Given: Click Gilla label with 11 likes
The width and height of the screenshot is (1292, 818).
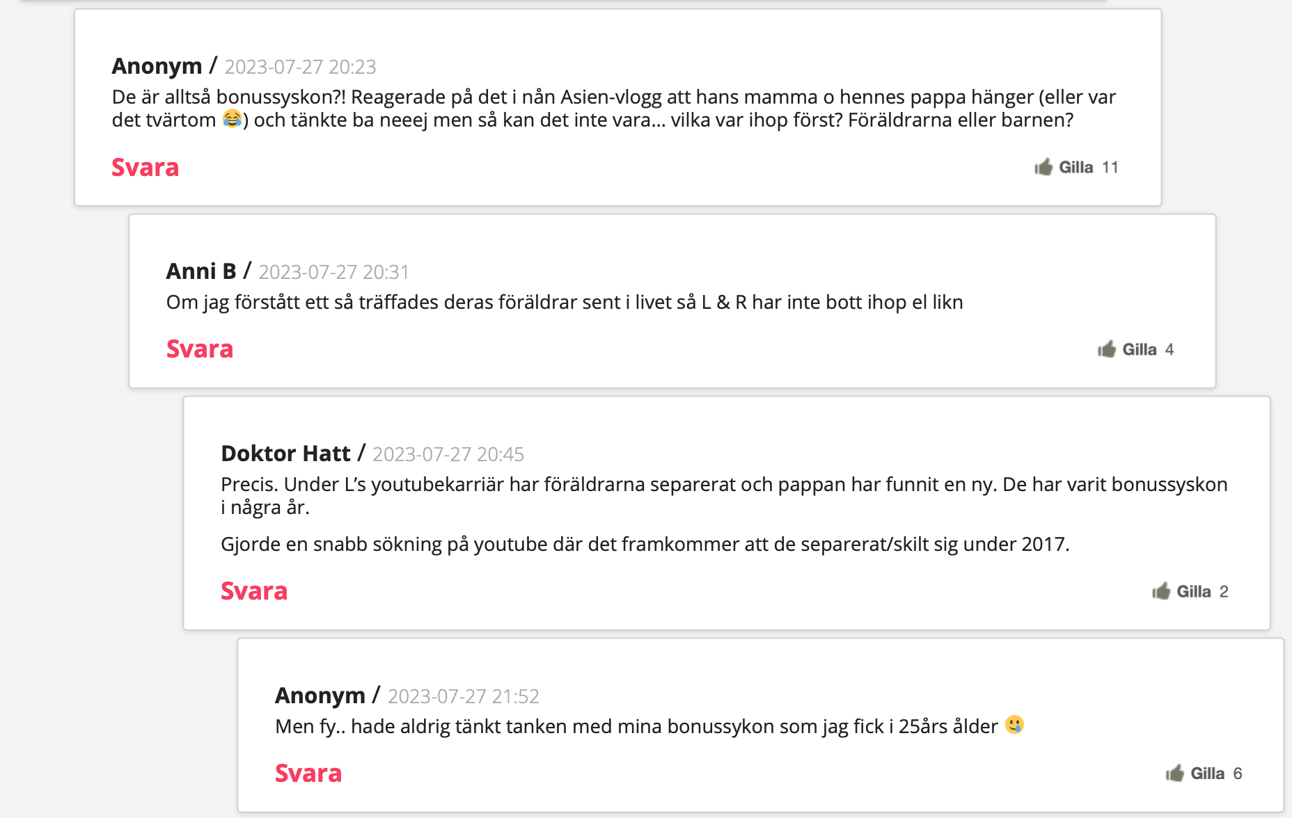Looking at the screenshot, I should (x=1076, y=168).
